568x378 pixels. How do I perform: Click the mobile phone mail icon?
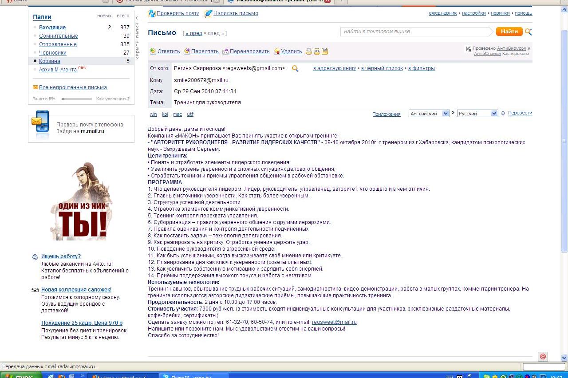(40, 125)
